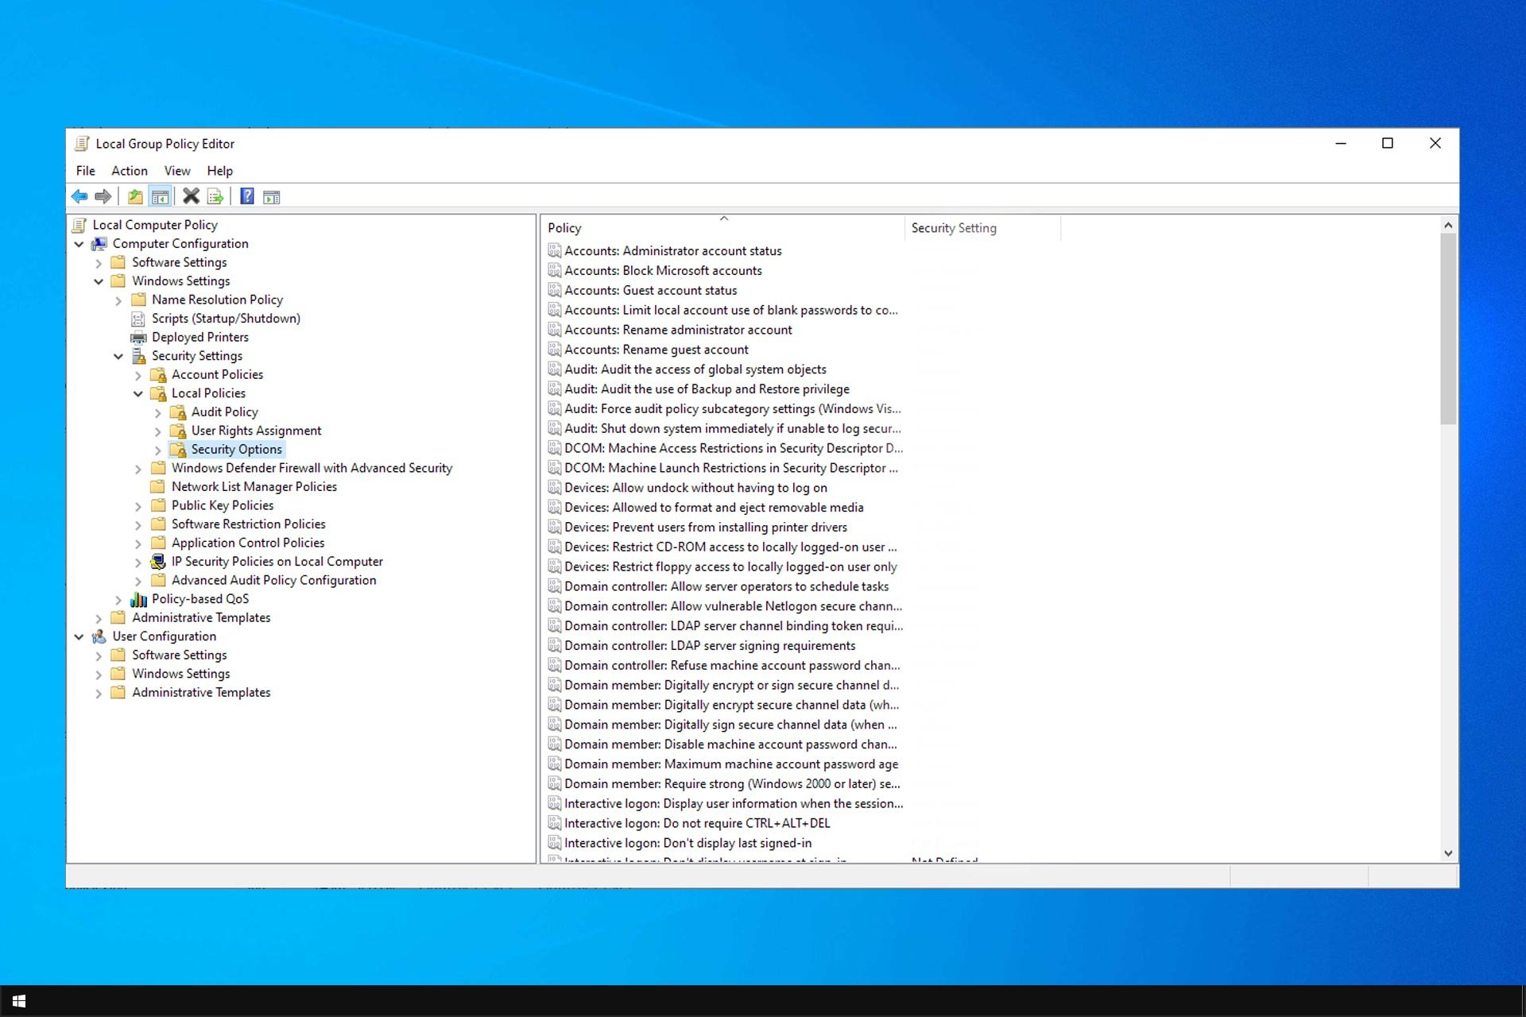Image resolution: width=1526 pixels, height=1017 pixels.
Task: Click icon beside Devices: Prevent users installing printer drivers
Action: tap(555, 527)
